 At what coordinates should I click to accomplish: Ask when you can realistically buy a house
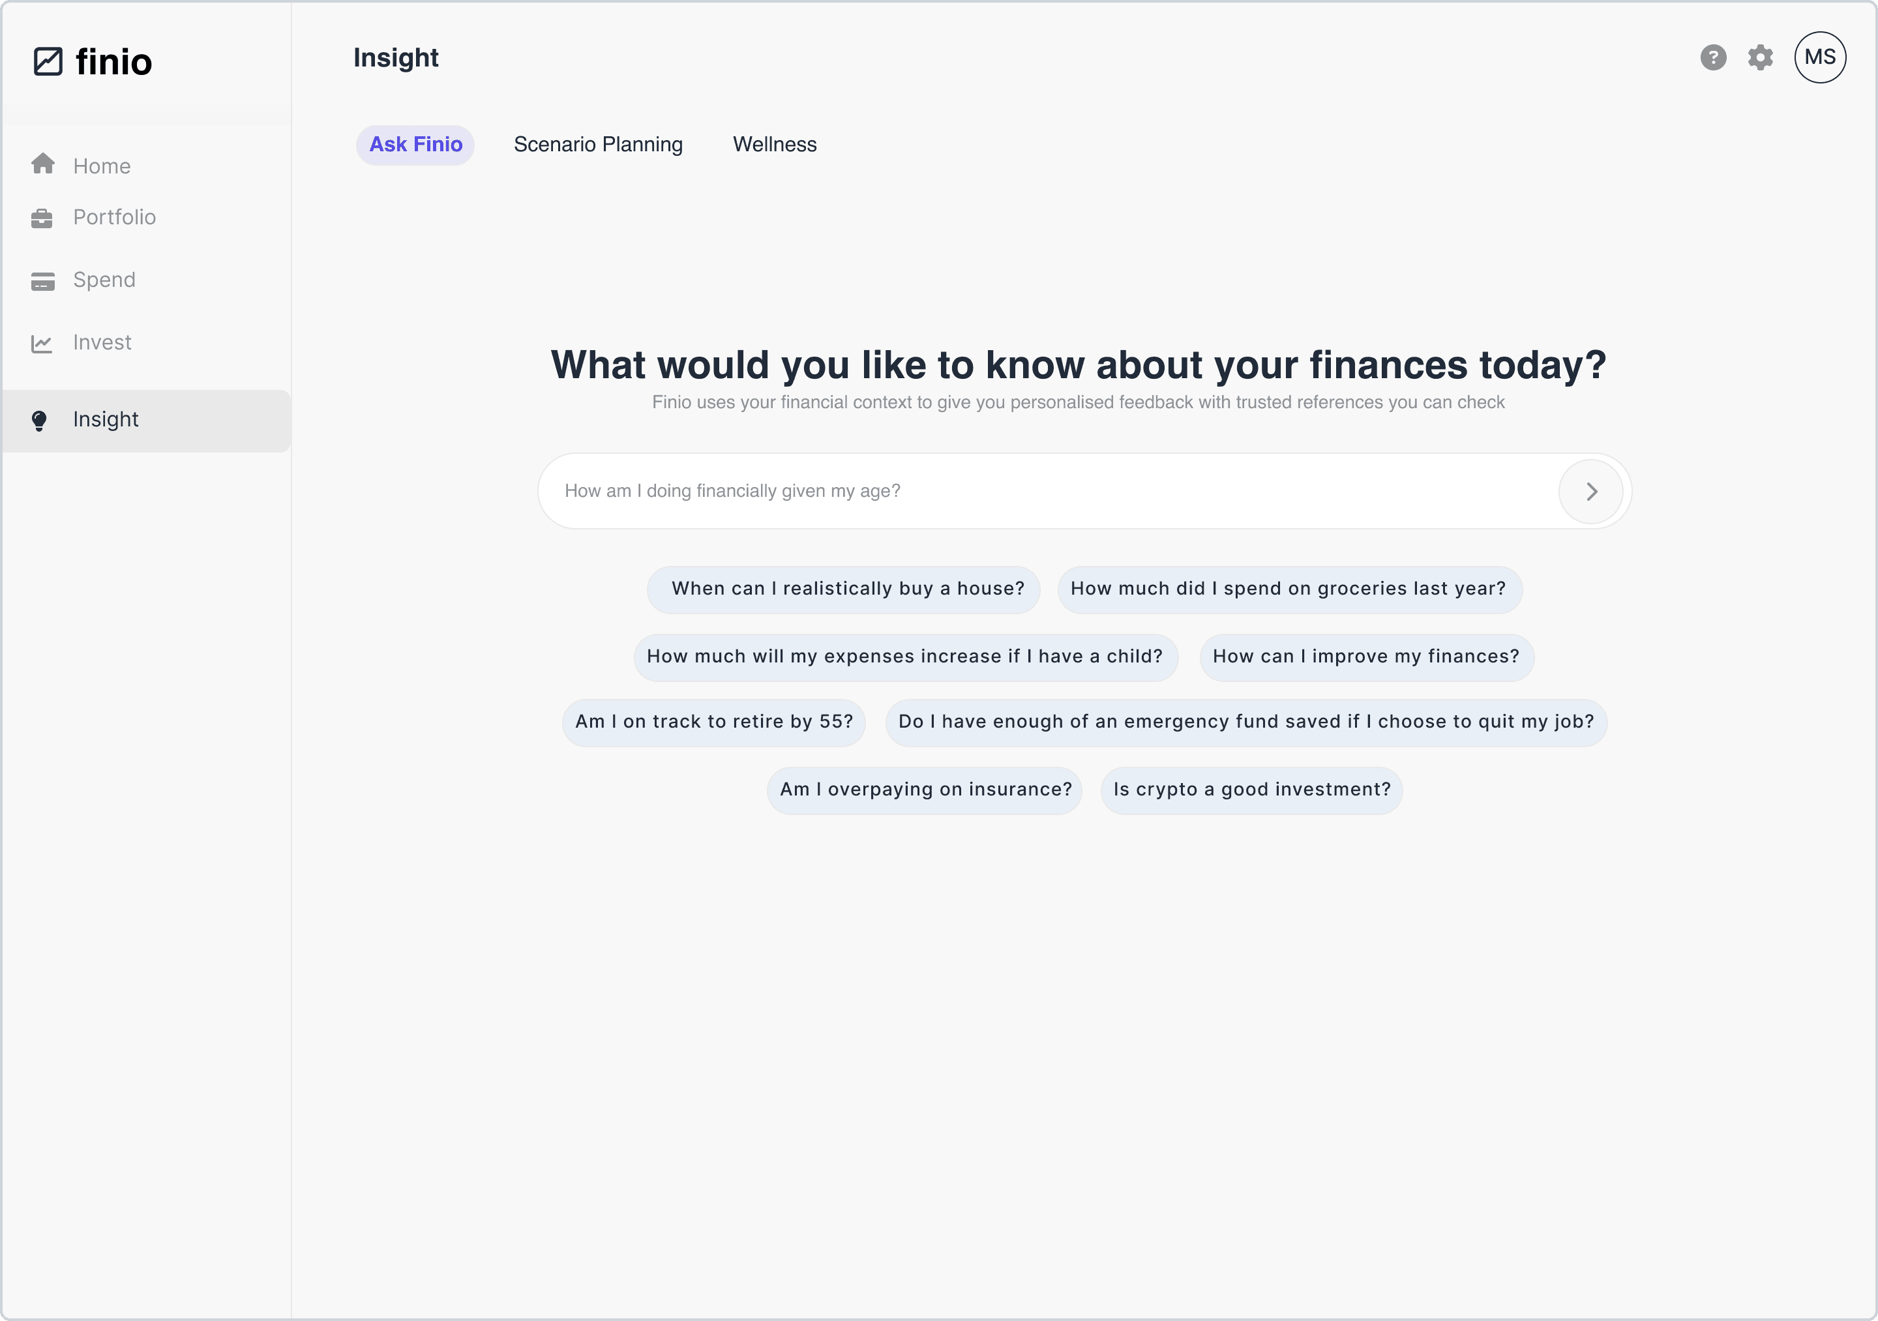tap(844, 588)
